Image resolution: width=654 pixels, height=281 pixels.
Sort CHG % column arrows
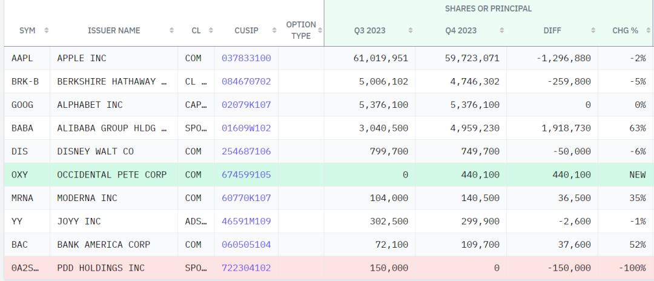[x=648, y=30]
